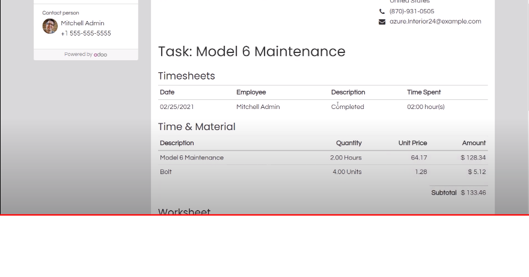Screen dimensions: 529x277
Task: Click the Employee column header
Action: click(x=251, y=93)
